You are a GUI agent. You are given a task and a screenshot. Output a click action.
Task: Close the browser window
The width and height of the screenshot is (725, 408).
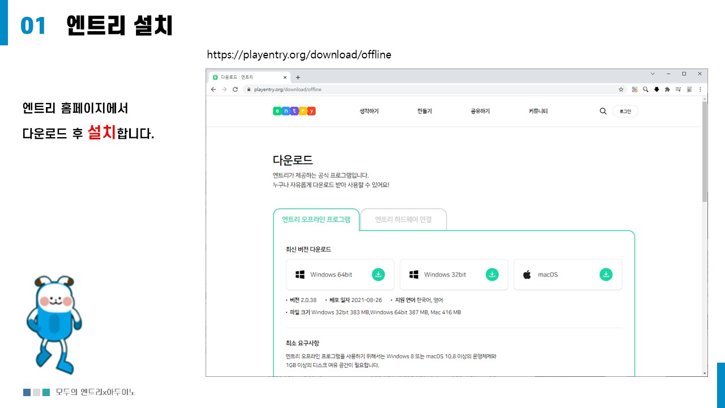tap(700, 74)
